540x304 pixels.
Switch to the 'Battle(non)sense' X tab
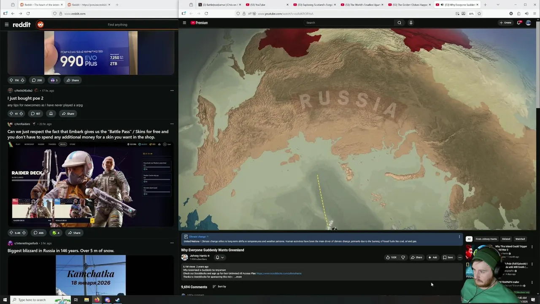coord(221,5)
